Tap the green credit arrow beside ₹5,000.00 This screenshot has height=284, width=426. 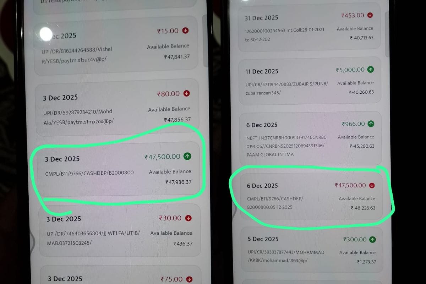point(370,70)
